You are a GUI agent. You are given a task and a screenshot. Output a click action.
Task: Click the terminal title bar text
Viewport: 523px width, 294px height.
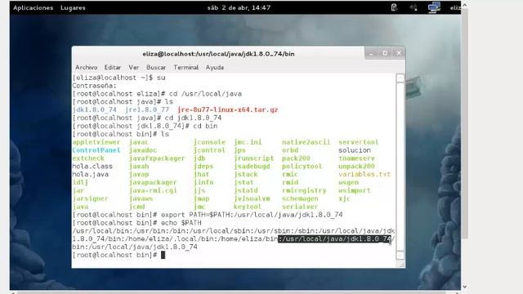(218, 54)
